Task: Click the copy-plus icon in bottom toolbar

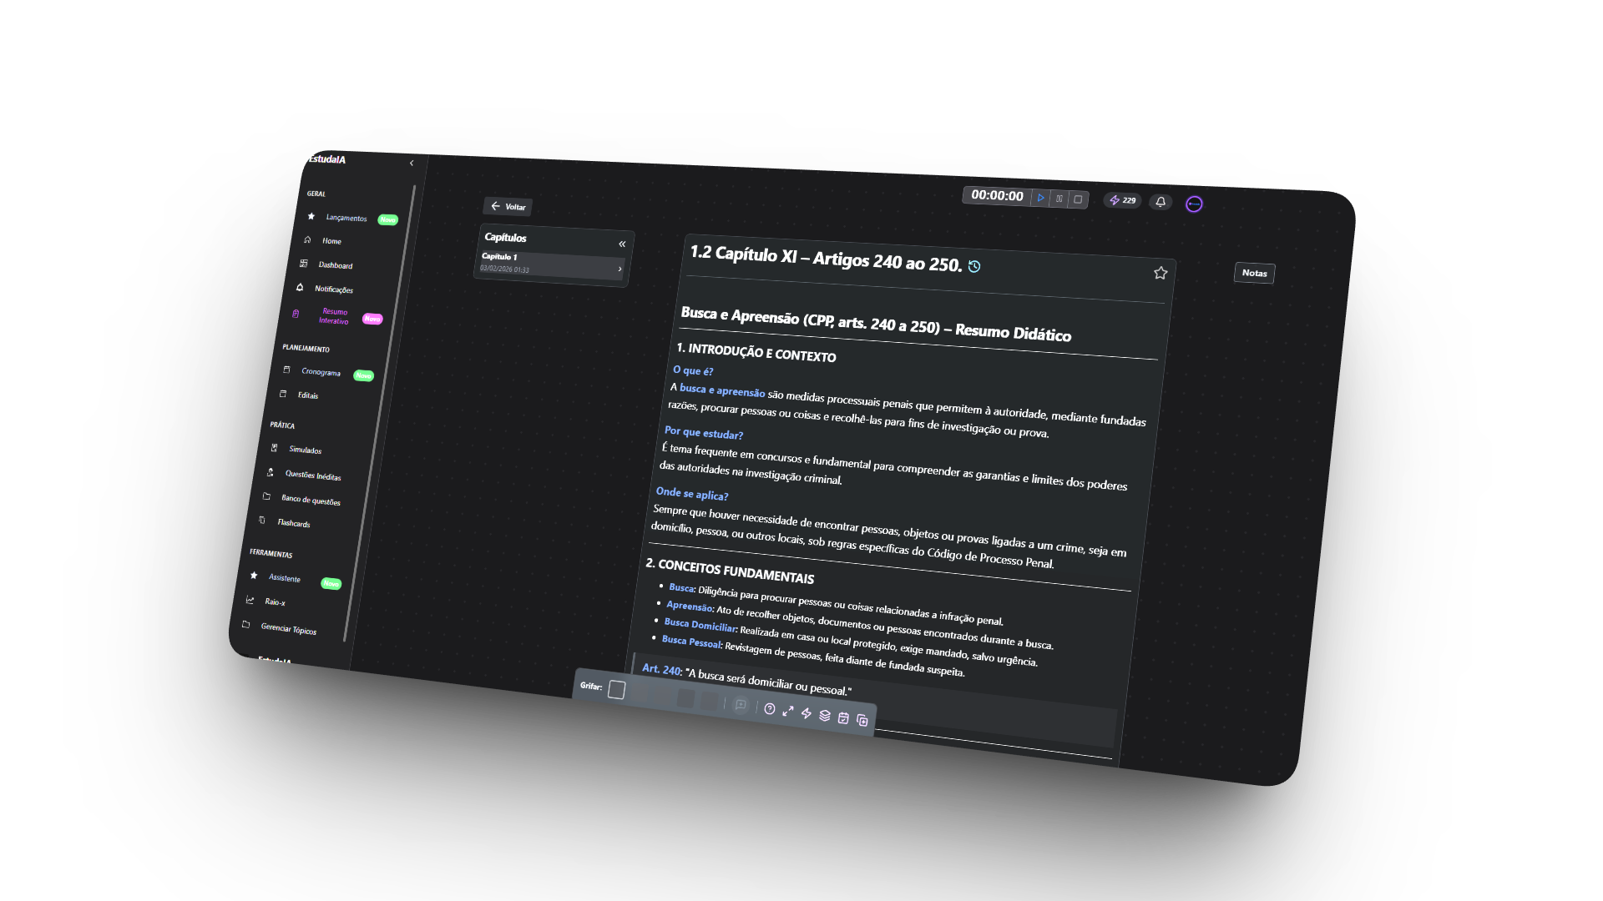Action: point(862,721)
